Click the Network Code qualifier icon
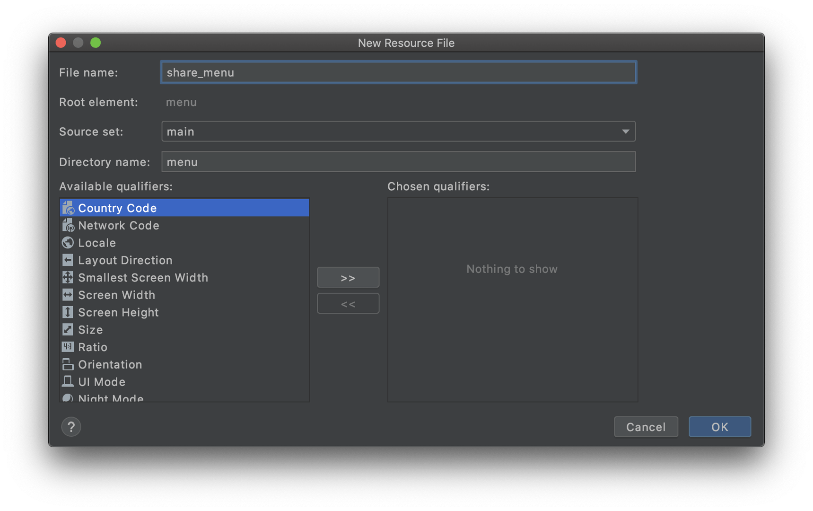Screen dimensions: 813x511 click(68, 225)
